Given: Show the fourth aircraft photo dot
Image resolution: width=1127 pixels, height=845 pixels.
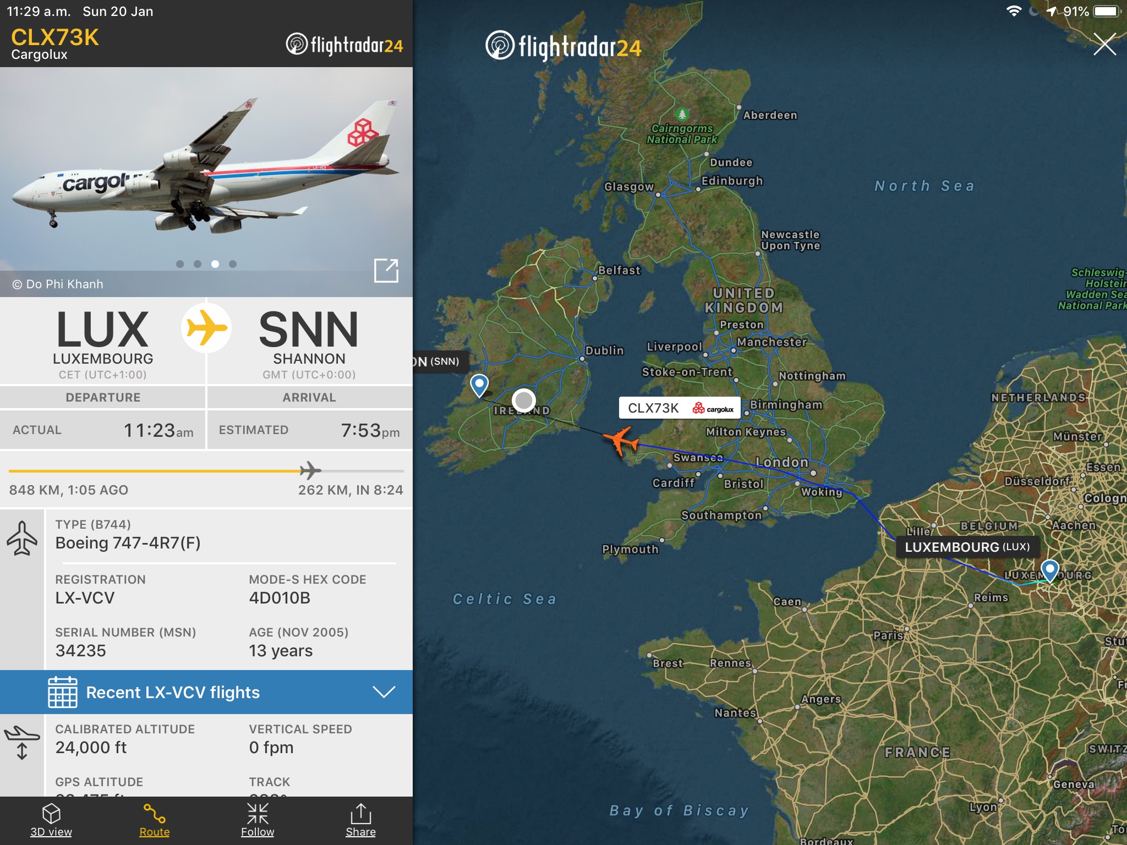Looking at the screenshot, I should pos(233,264).
